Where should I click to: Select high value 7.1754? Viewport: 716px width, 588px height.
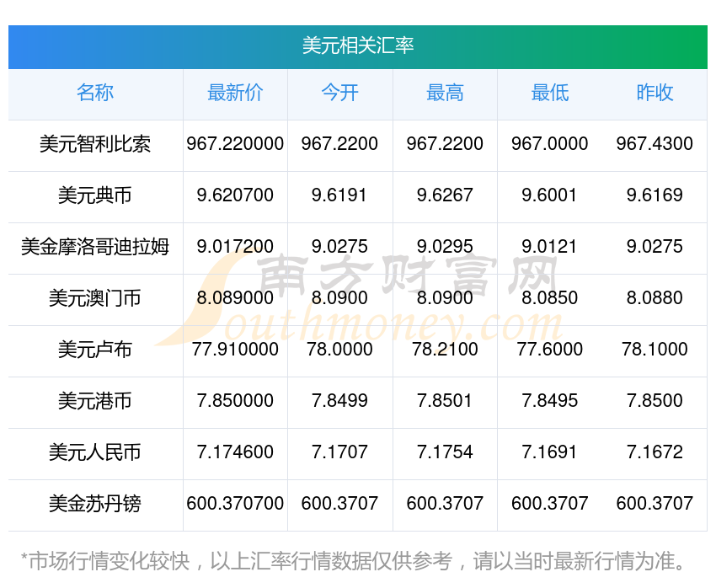pos(445,452)
